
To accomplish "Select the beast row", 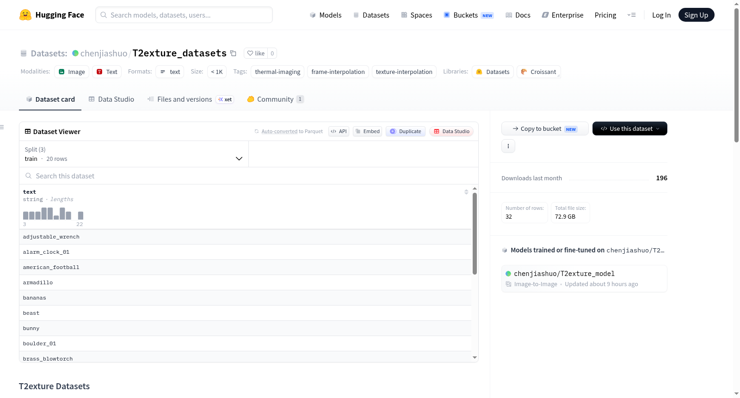I will (245, 313).
